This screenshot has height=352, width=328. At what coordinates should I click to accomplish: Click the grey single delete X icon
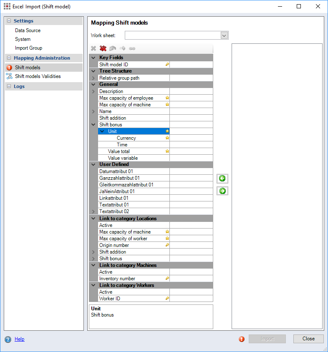pos(93,48)
